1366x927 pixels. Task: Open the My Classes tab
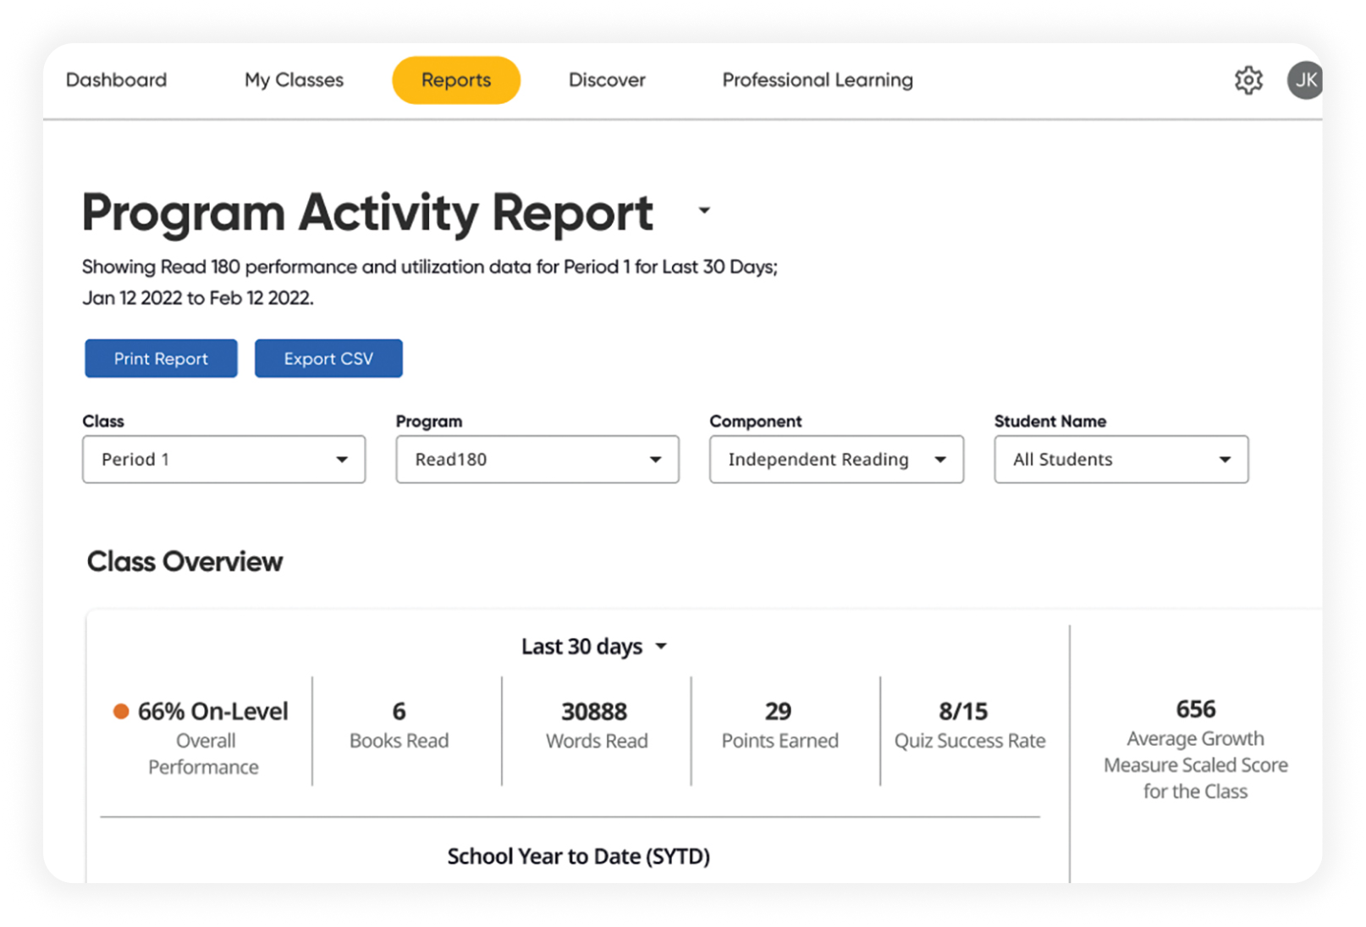click(x=294, y=80)
